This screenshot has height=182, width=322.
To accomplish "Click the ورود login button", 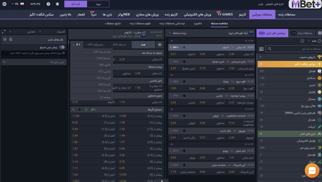I will [x=98, y=4].
